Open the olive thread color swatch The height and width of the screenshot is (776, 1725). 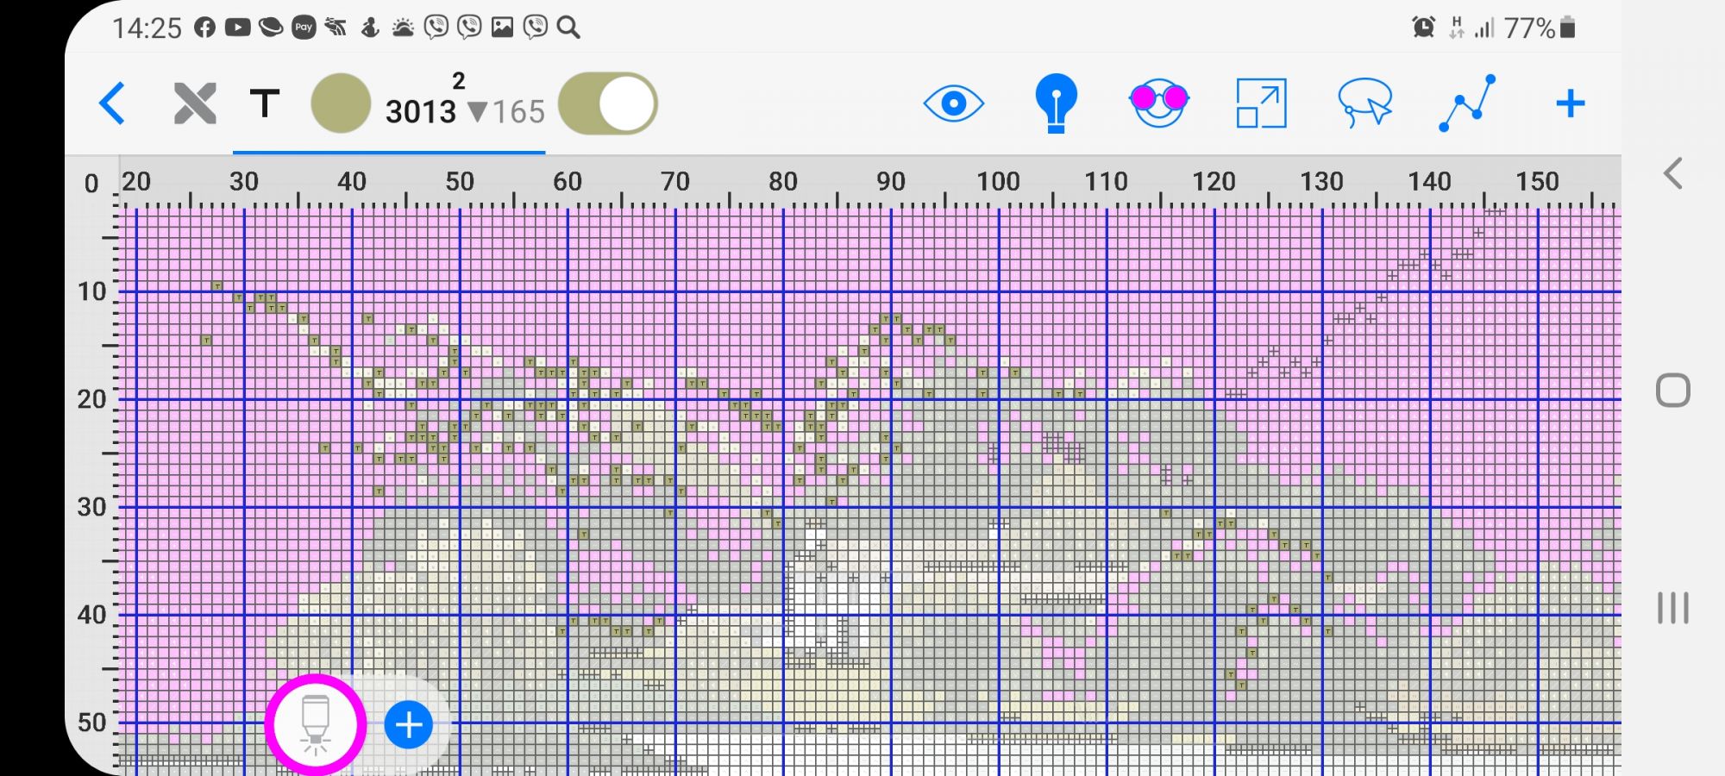pos(341,104)
